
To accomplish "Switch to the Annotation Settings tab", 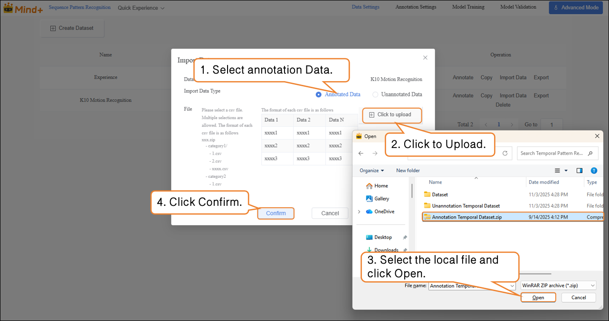I will pyautogui.click(x=416, y=7).
